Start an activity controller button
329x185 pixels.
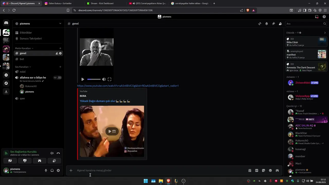40,161
